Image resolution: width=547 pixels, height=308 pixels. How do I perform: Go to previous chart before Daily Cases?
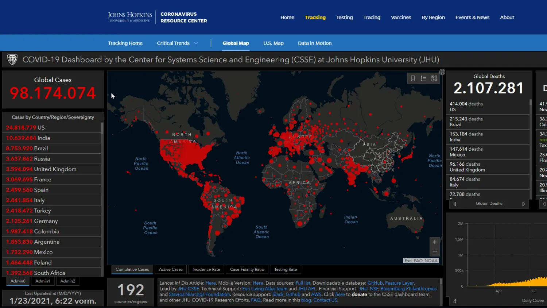tap(455, 301)
